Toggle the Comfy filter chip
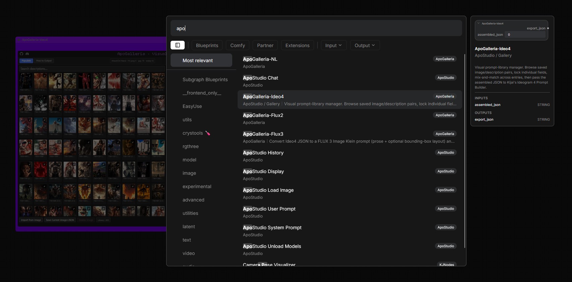 [x=238, y=45]
